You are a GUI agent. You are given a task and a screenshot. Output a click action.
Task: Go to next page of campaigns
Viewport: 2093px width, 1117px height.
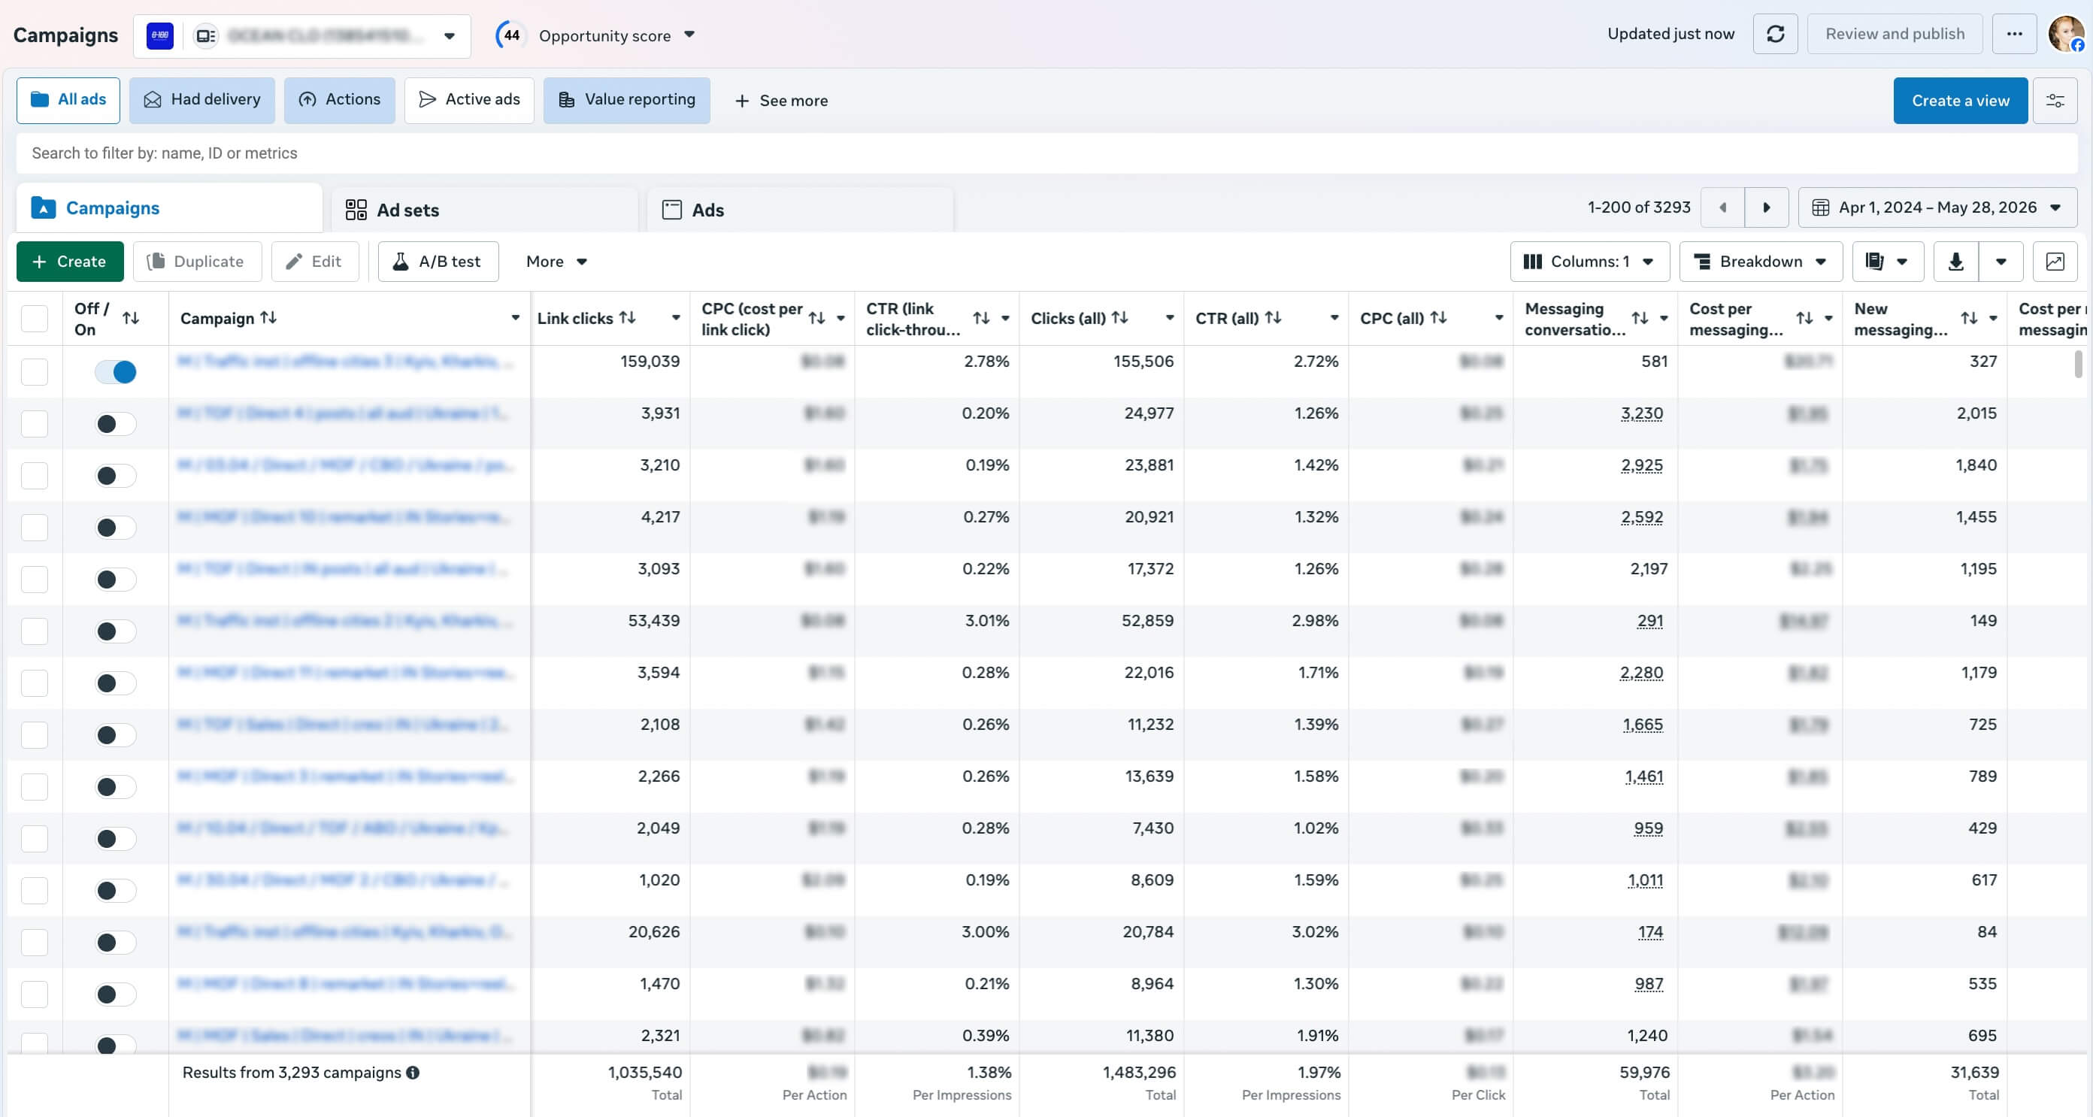click(x=1767, y=208)
